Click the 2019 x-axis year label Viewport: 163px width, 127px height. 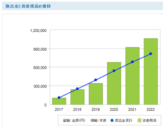click(x=96, y=109)
